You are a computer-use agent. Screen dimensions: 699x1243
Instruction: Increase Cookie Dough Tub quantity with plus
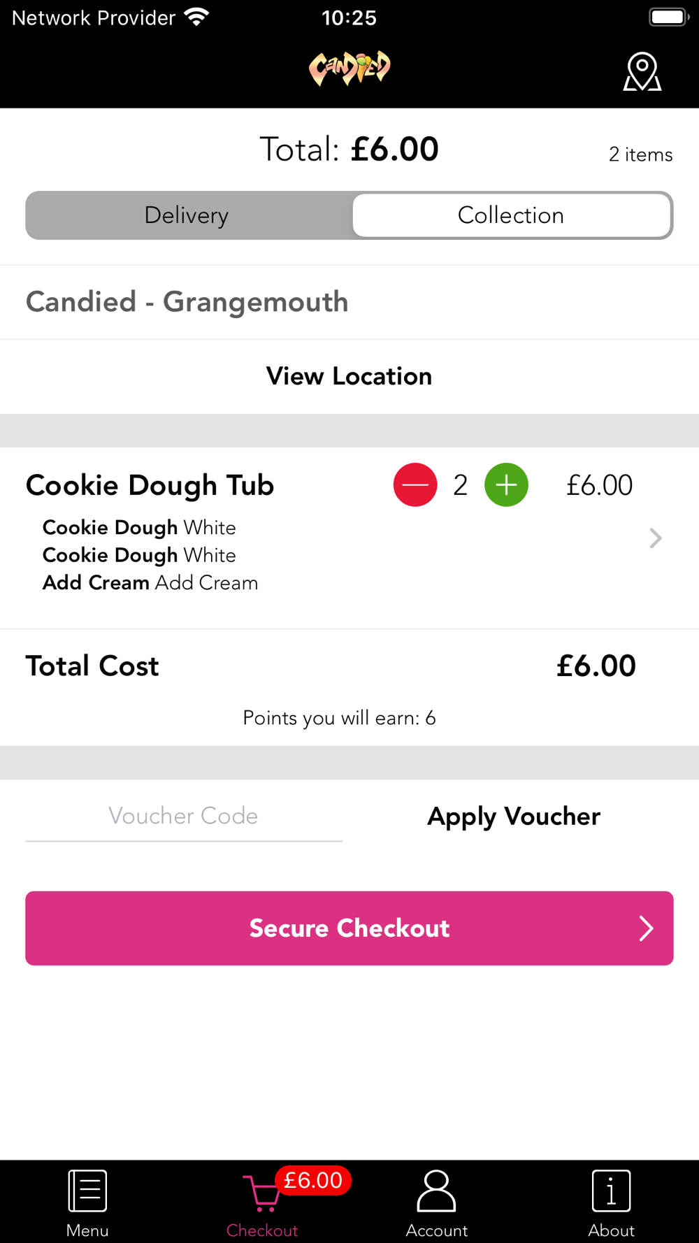coord(506,484)
